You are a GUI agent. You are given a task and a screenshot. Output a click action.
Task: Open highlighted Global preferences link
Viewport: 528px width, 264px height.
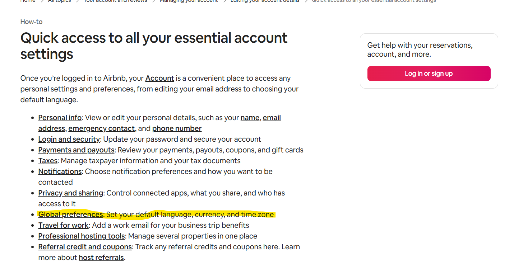coord(70,214)
